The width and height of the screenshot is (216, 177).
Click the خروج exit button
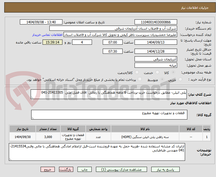point(48,169)
